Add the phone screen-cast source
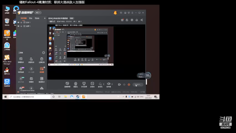Viewport: 236px width, 133px height. point(84,85)
